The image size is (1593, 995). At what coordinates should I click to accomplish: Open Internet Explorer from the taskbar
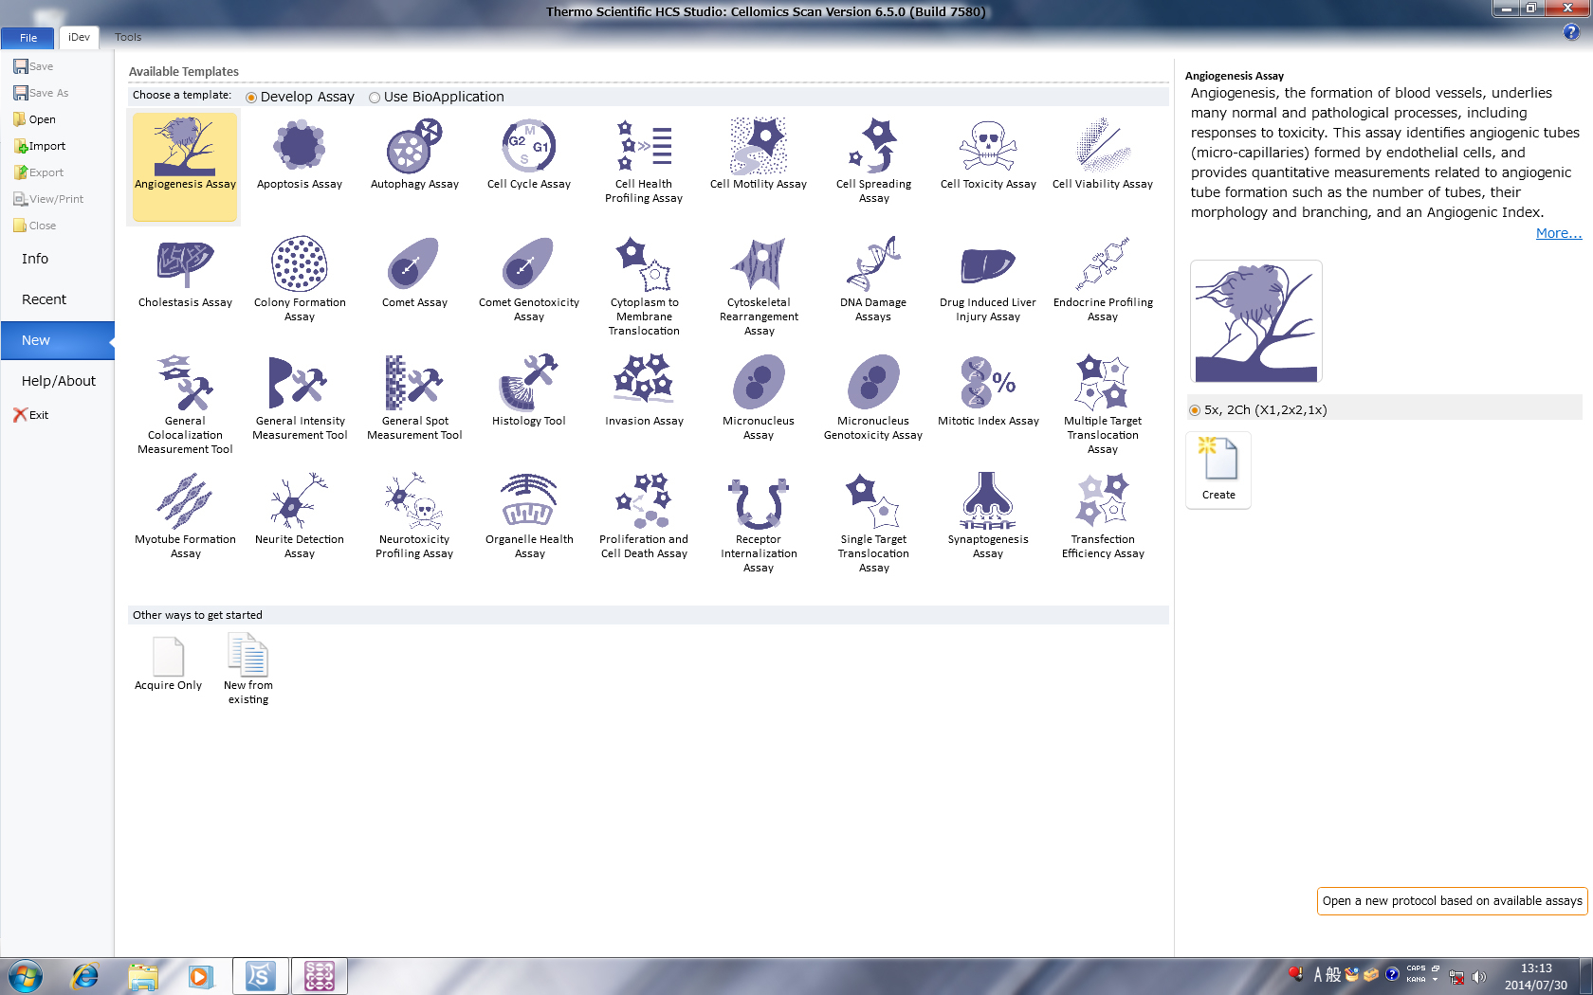[84, 975]
